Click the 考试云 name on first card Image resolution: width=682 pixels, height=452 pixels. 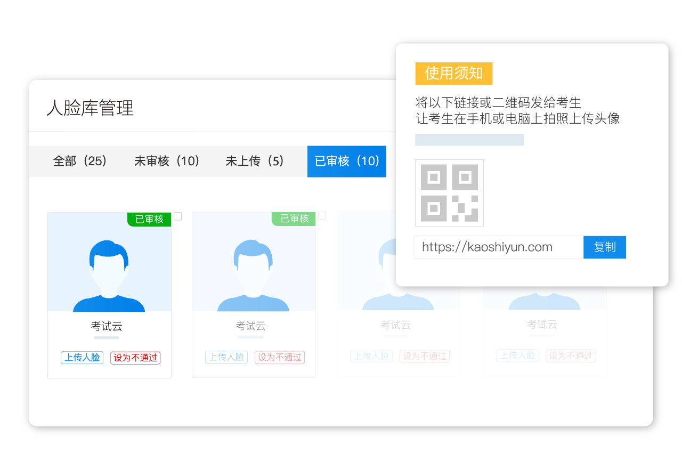(x=107, y=326)
